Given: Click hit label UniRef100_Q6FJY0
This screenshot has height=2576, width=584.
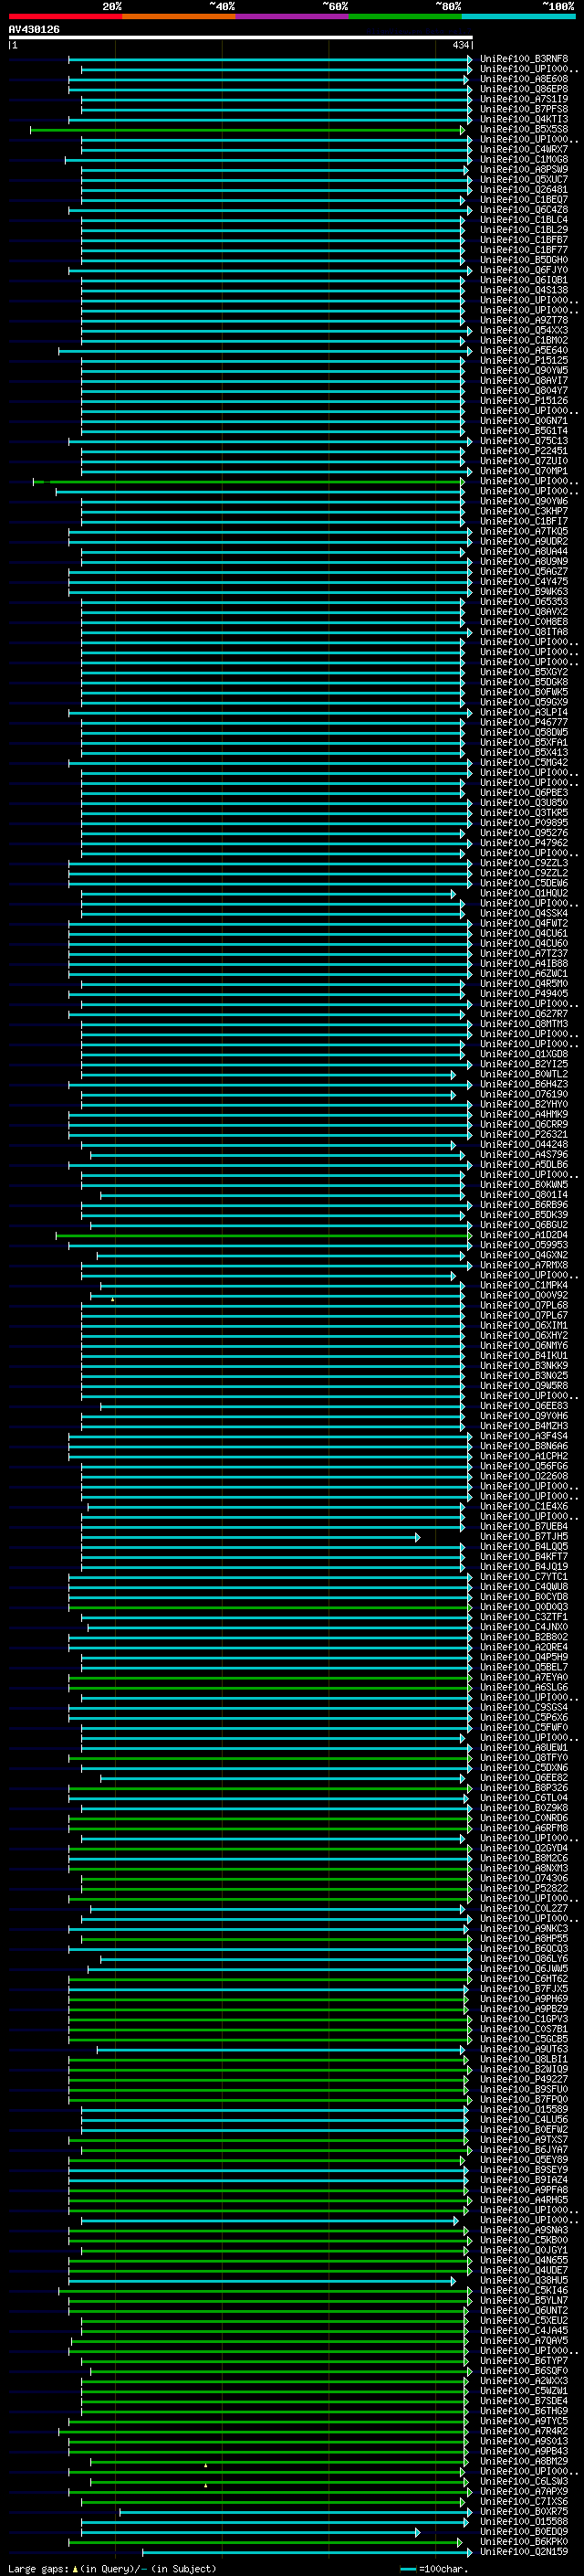Looking at the screenshot, I should (524, 270).
